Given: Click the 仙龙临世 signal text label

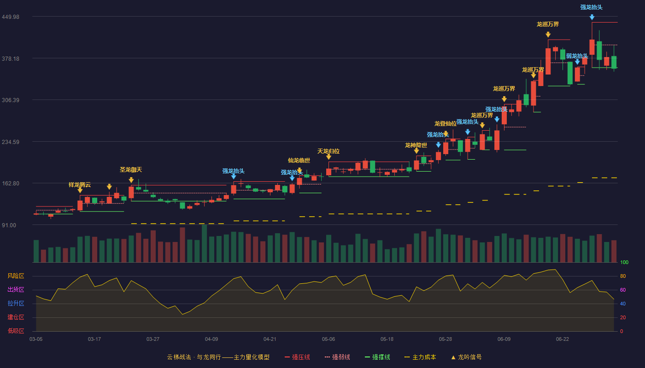Looking at the screenshot, I should (299, 161).
